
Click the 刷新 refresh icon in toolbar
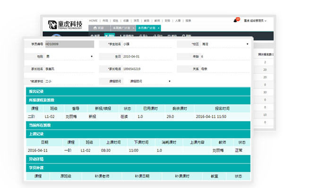183,36
